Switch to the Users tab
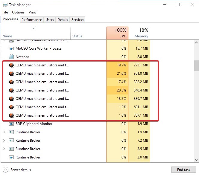Viewport: 199px width, 177px height. pyautogui.click(x=50, y=20)
